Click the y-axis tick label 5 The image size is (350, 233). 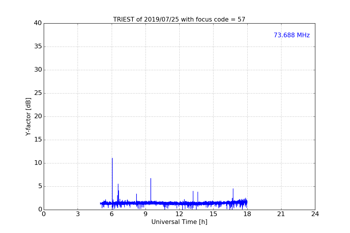pos(40,186)
